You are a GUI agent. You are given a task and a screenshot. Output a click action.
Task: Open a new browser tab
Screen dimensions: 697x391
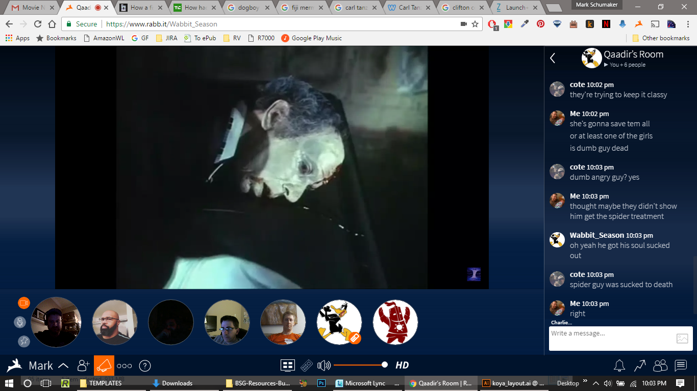coord(553,8)
